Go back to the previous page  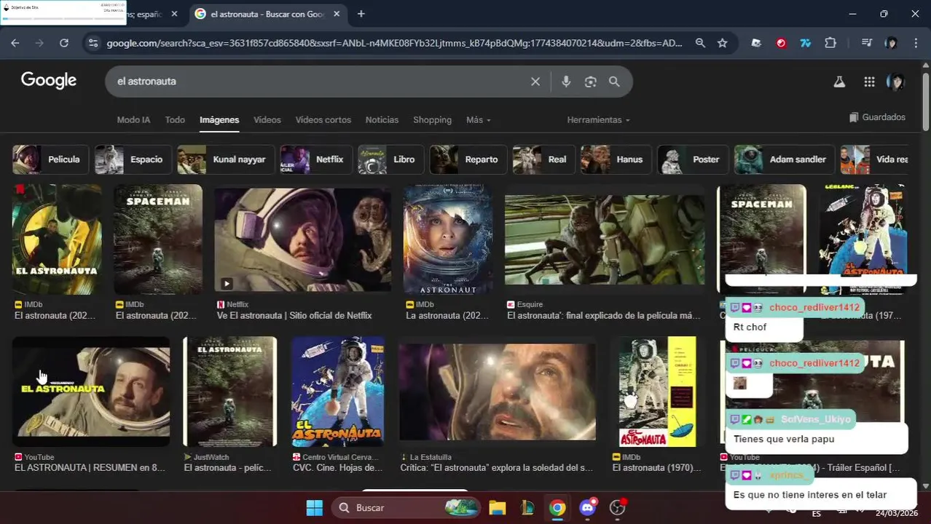click(15, 43)
